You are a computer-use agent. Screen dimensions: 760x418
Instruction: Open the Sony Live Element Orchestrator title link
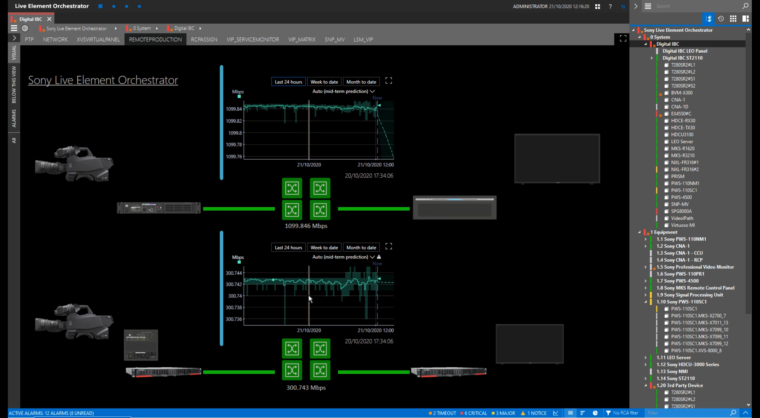(103, 80)
